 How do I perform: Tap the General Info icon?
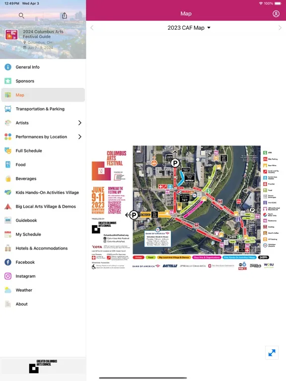coord(8,67)
